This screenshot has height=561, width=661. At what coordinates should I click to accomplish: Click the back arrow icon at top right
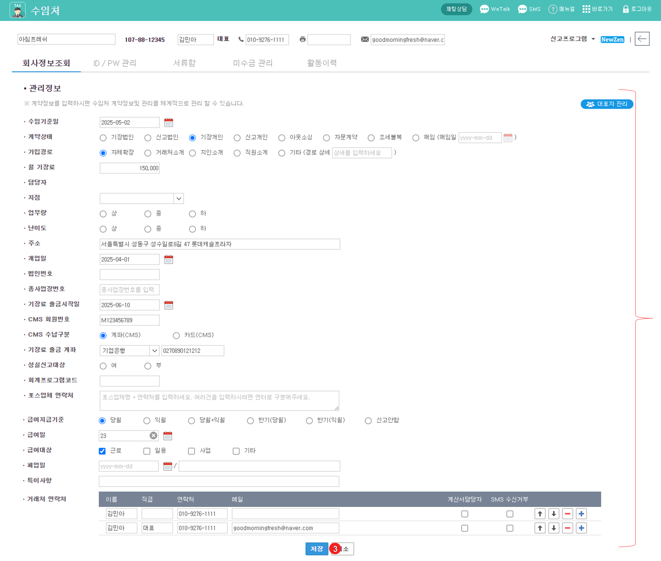(642, 39)
